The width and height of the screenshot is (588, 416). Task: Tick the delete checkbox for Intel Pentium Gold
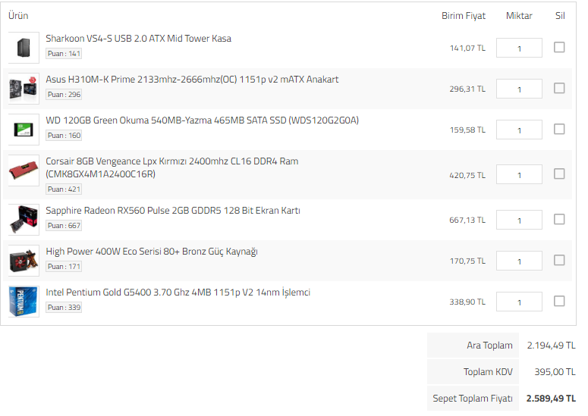tap(559, 301)
